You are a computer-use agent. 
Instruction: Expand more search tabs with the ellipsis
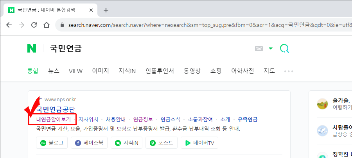(289, 71)
